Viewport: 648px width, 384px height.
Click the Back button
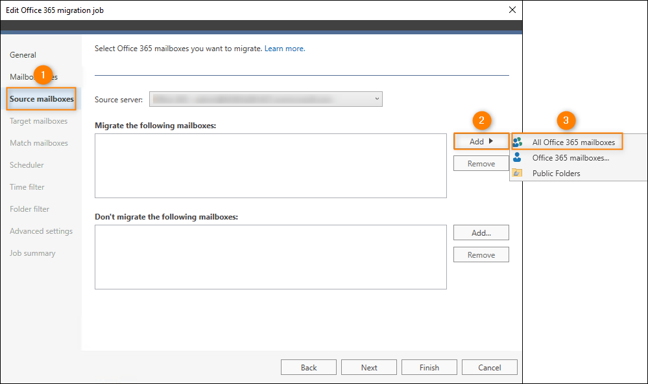click(309, 368)
